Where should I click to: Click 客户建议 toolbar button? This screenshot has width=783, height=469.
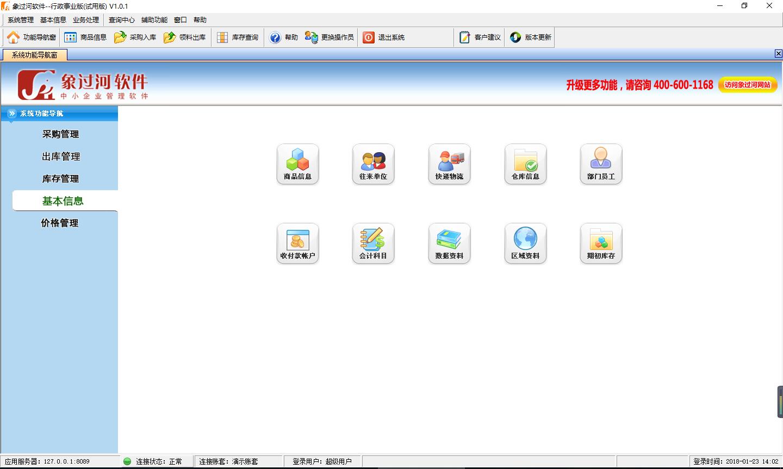tap(480, 37)
